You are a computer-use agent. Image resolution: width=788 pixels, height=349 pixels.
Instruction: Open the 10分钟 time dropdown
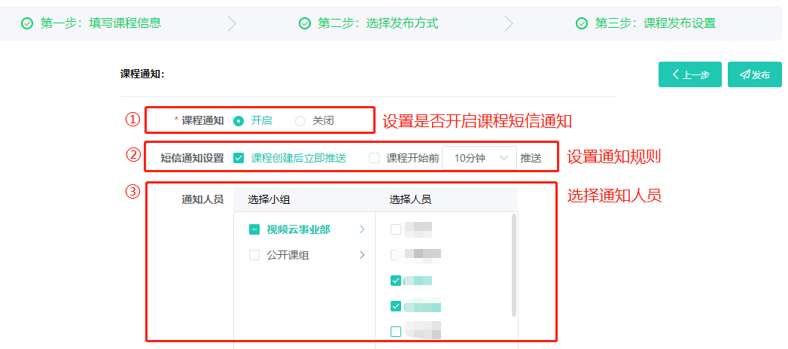pos(479,158)
